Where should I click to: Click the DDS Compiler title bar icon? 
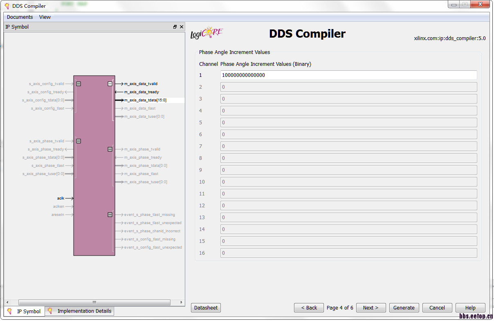tap(7, 6)
